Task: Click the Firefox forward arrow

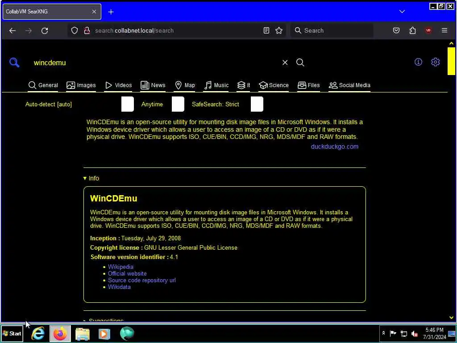Action: [28, 31]
